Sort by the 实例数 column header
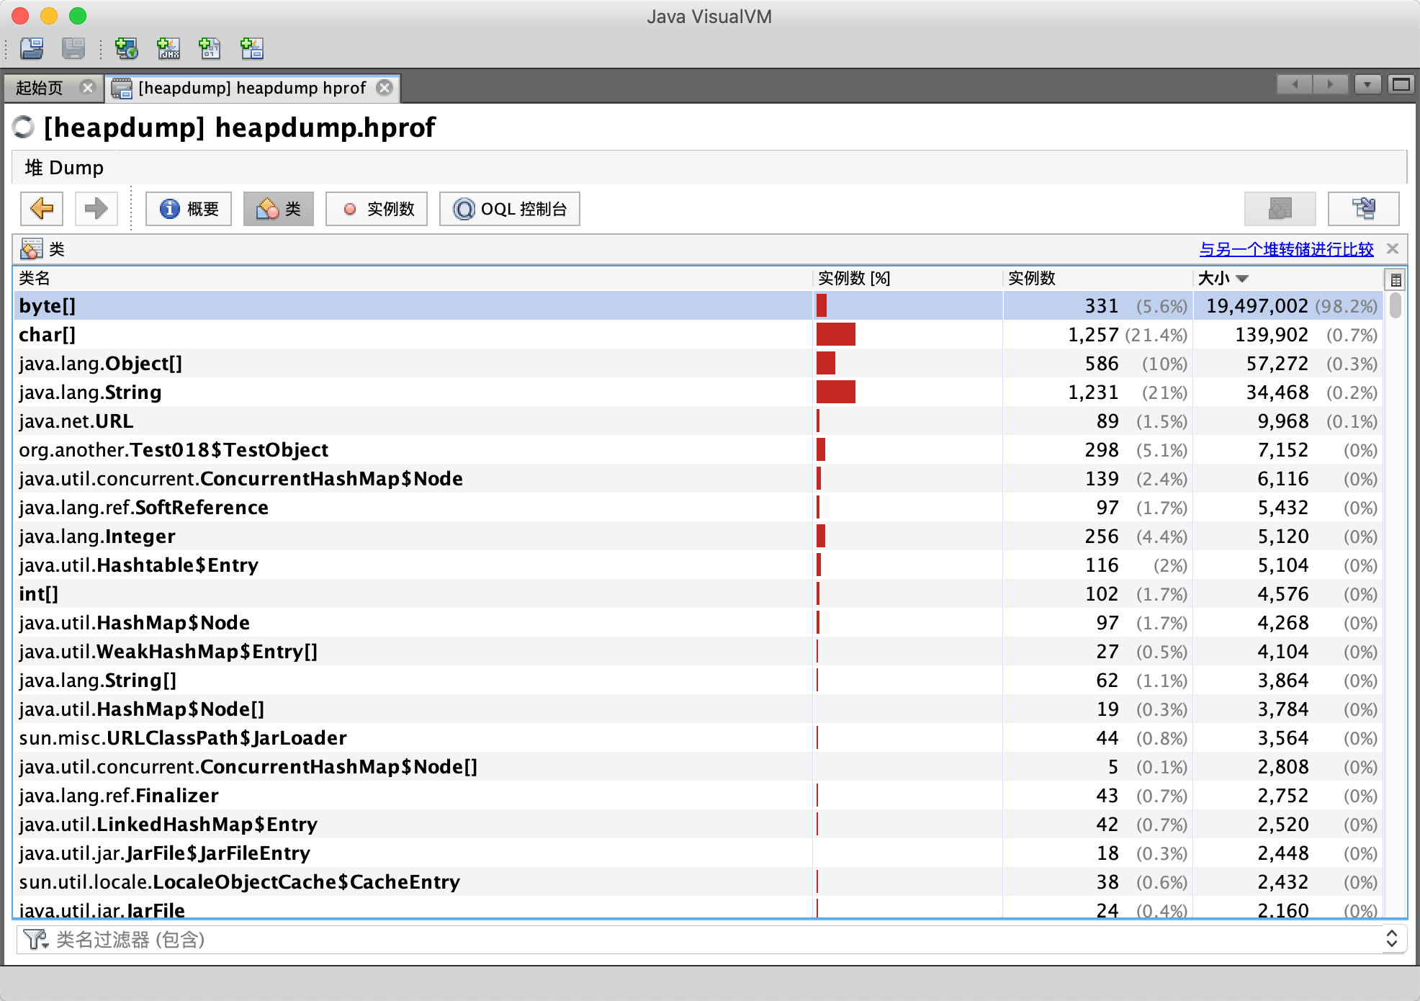1420x1001 pixels. click(1097, 278)
